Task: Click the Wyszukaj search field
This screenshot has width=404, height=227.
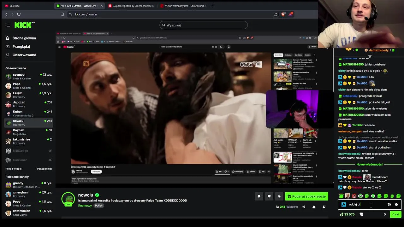Action: coord(204,25)
